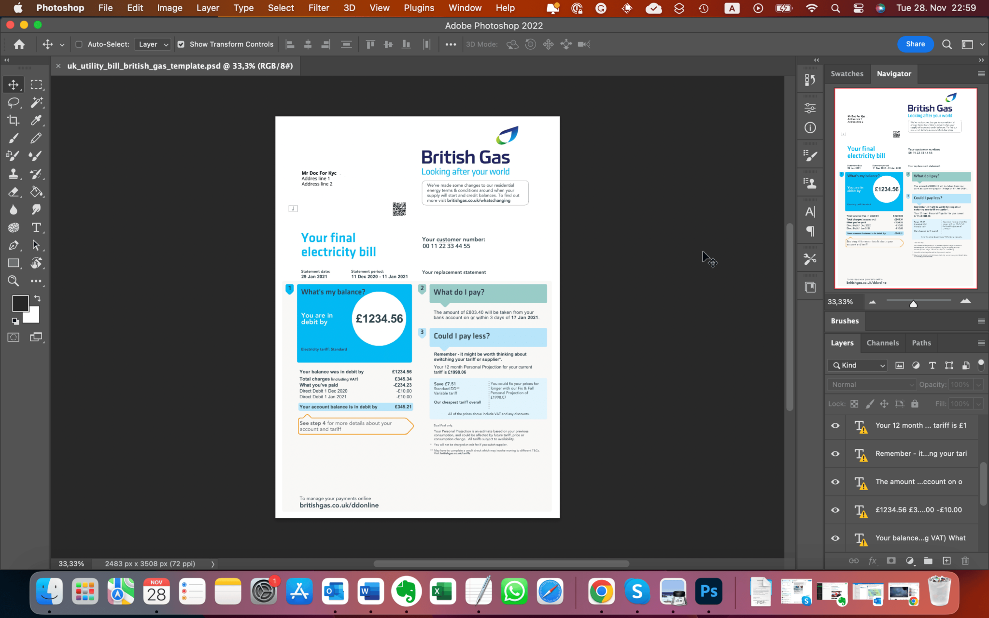Select the Move tool
This screenshot has height=618, width=989.
(x=13, y=84)
